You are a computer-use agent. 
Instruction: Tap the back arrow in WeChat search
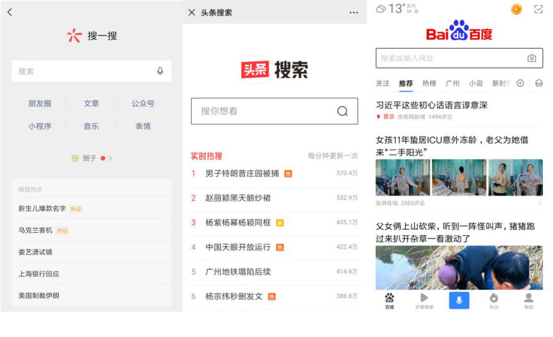9,13
